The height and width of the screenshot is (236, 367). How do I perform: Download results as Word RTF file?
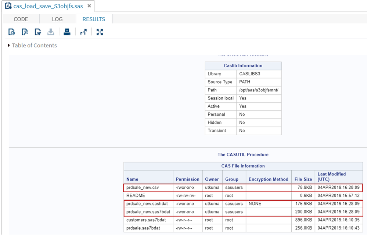(38, 32)
